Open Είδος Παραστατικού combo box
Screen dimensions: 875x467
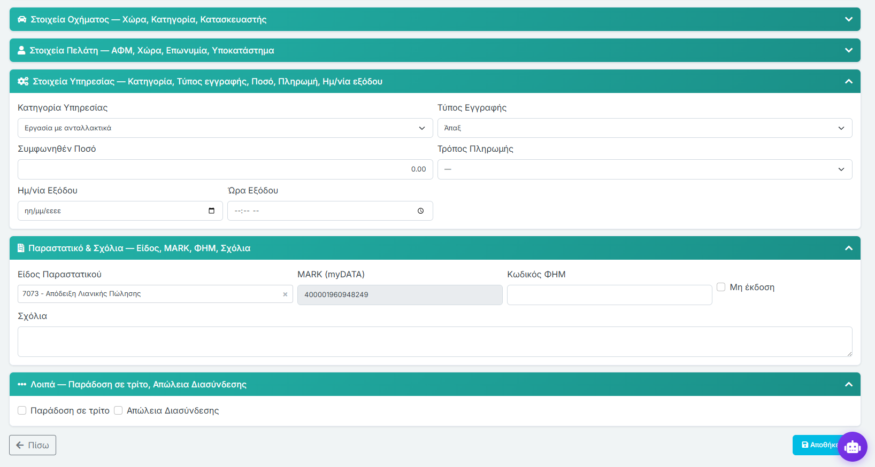(155, 294)
